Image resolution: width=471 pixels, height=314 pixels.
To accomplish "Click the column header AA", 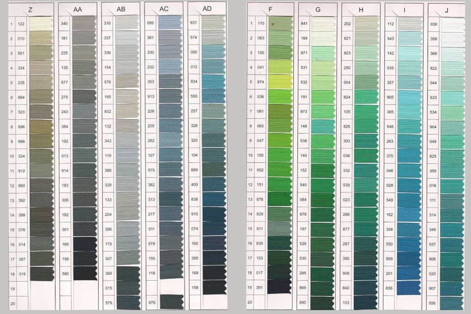I will [x=78, y=10].
